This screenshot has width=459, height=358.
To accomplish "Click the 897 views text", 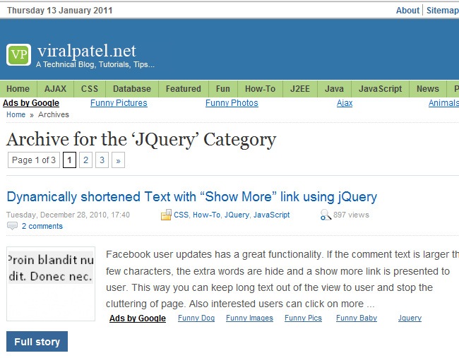I will (351, 215).
